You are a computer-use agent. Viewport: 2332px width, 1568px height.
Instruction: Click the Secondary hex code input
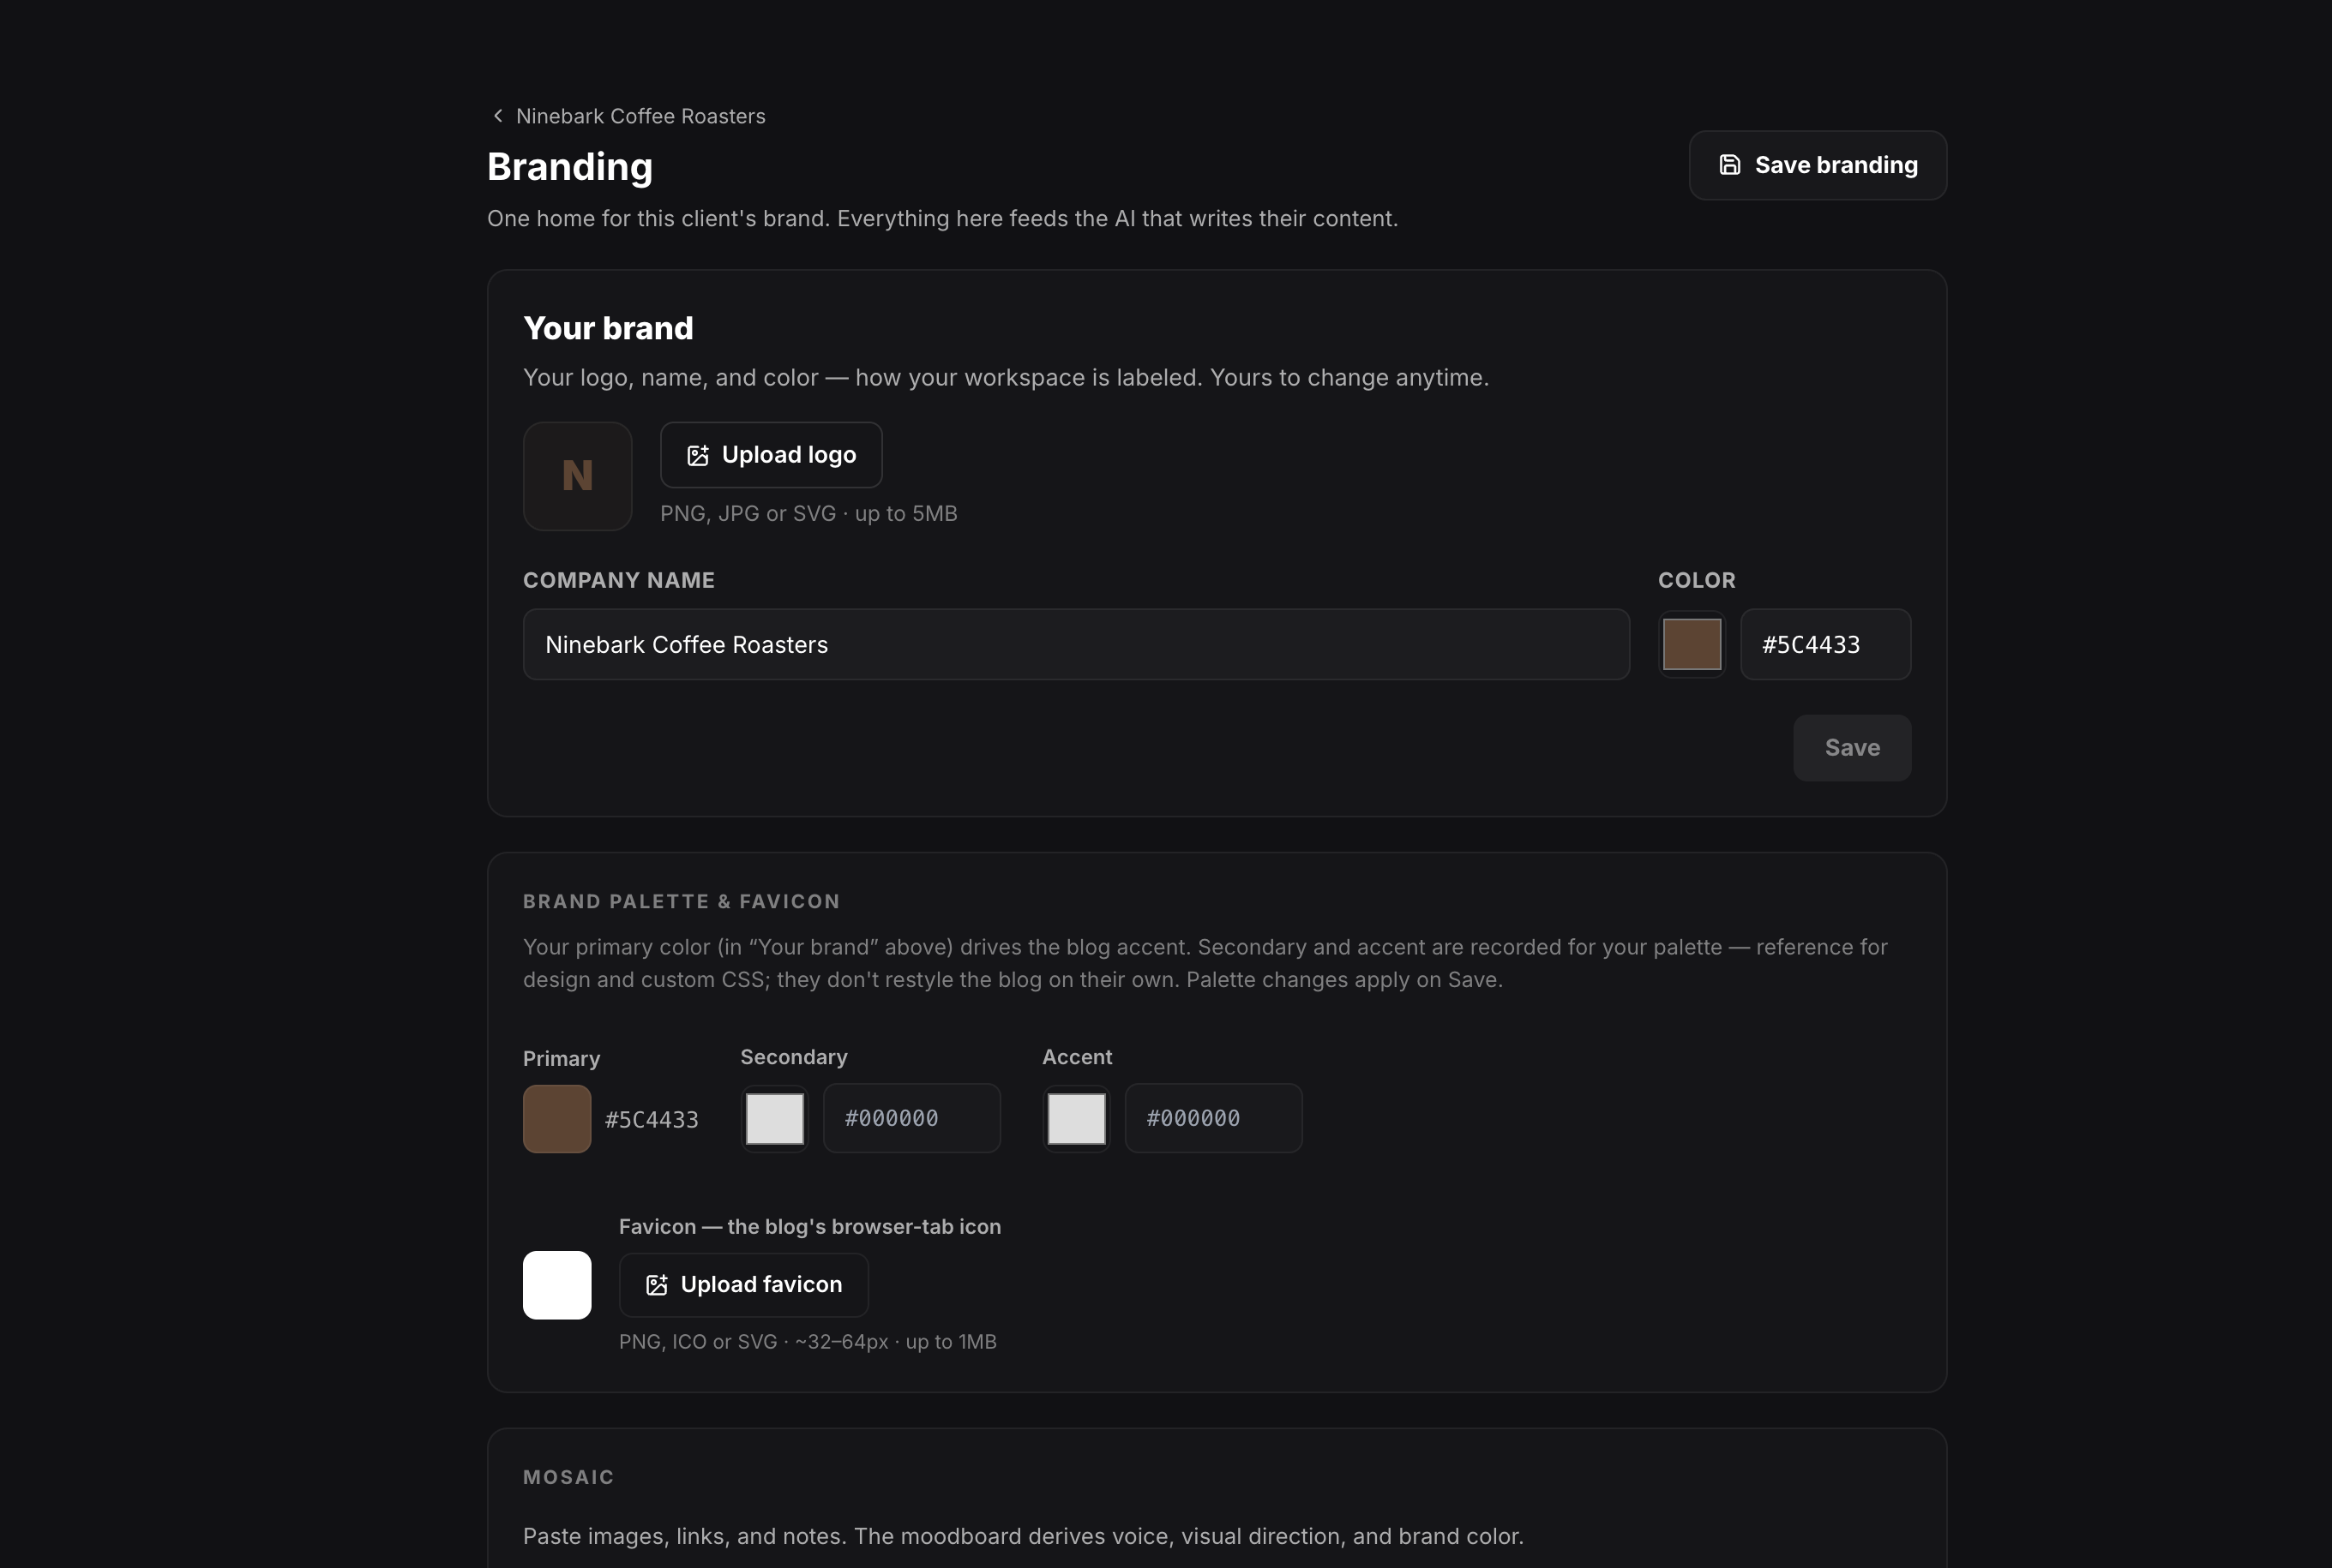click(911, 1118)
